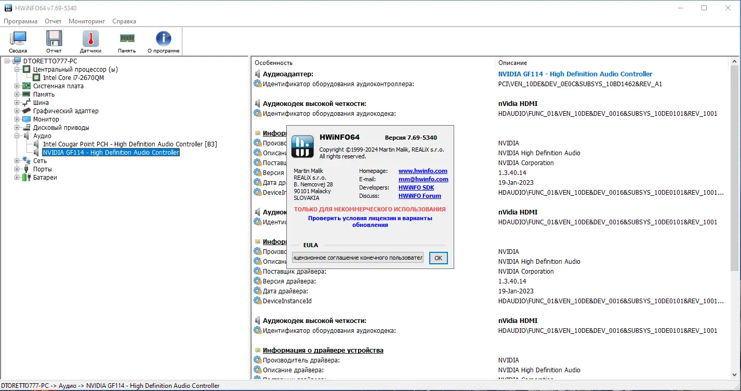Screen dimensions: 741x391
Task: Click the Версия 7.69-5340 text in dialog
Action: 411,138
